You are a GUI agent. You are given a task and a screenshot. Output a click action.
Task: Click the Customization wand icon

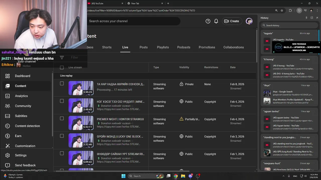8,146
